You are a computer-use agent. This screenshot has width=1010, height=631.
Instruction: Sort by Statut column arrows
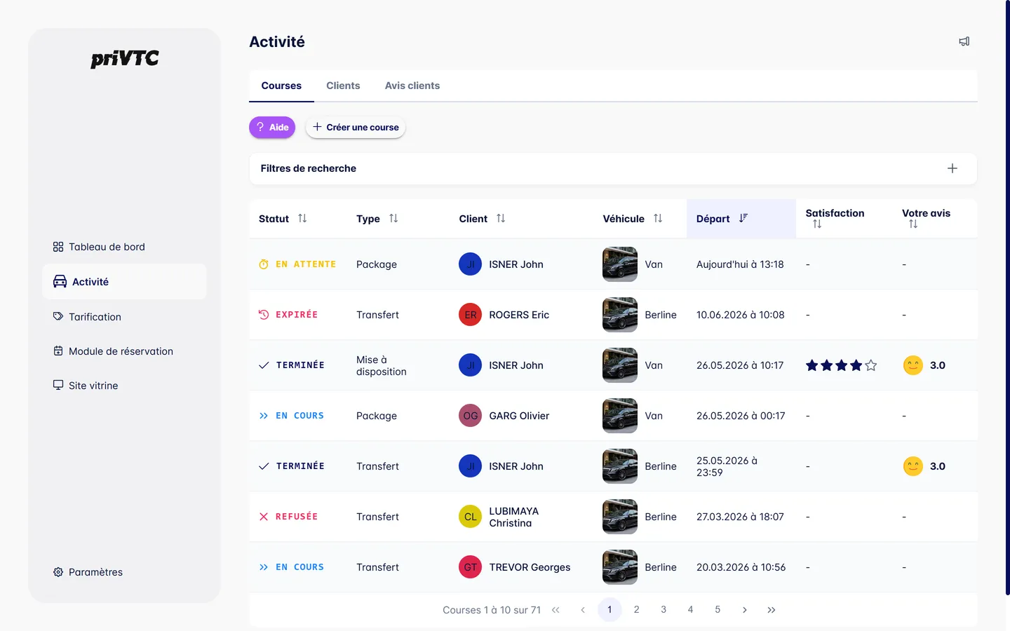[302, 218]
